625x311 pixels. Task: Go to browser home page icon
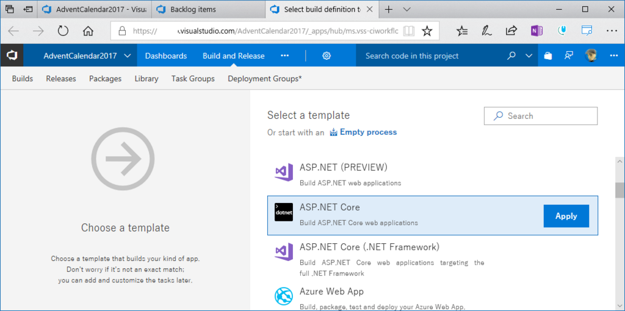[x=89, y=30]
